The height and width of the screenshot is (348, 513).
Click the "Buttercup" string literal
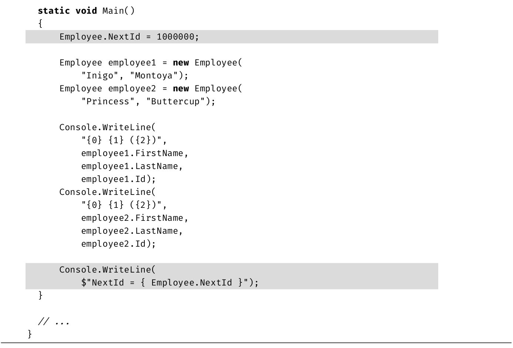click(x=175, y=102)
